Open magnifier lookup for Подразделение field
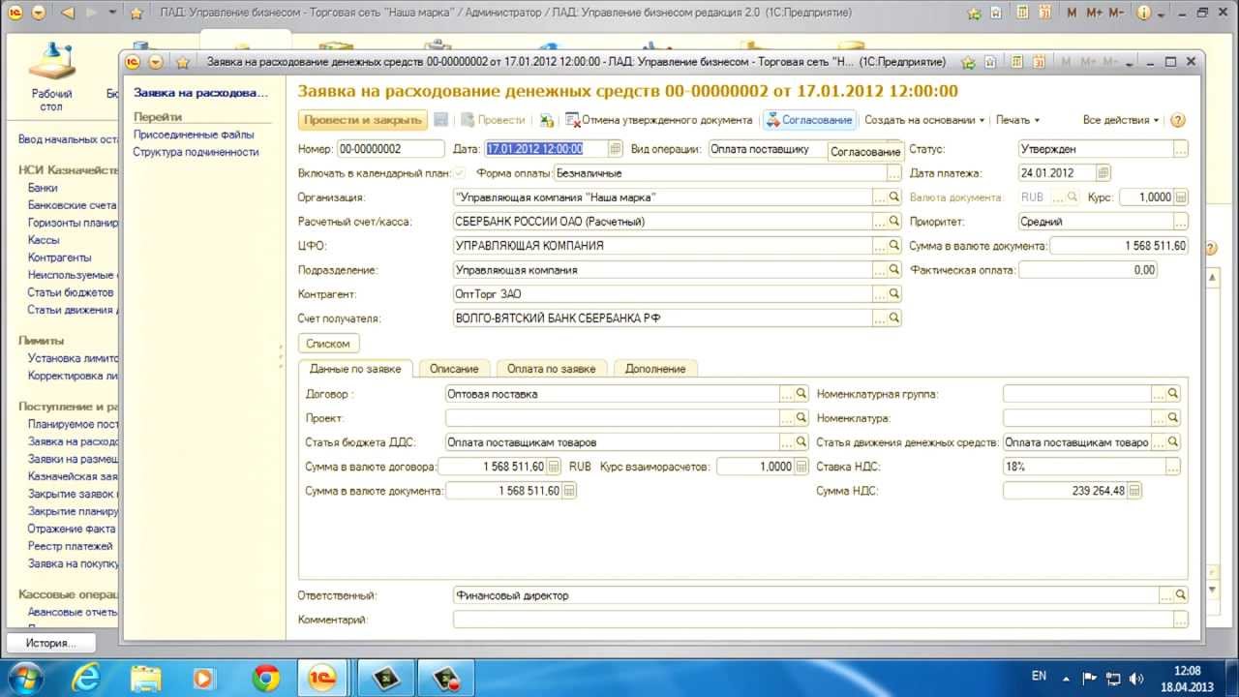Screen dimensions: 1239x697 click(894, 270)
